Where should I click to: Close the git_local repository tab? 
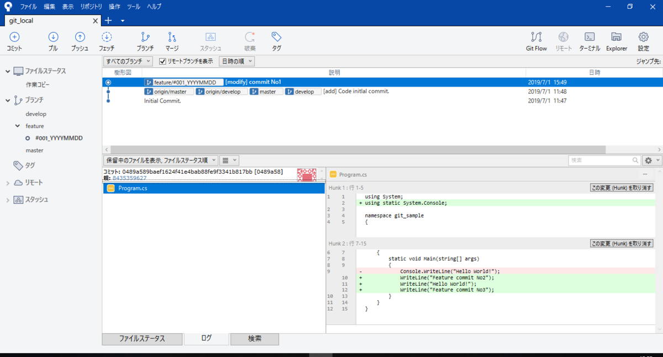95,21
